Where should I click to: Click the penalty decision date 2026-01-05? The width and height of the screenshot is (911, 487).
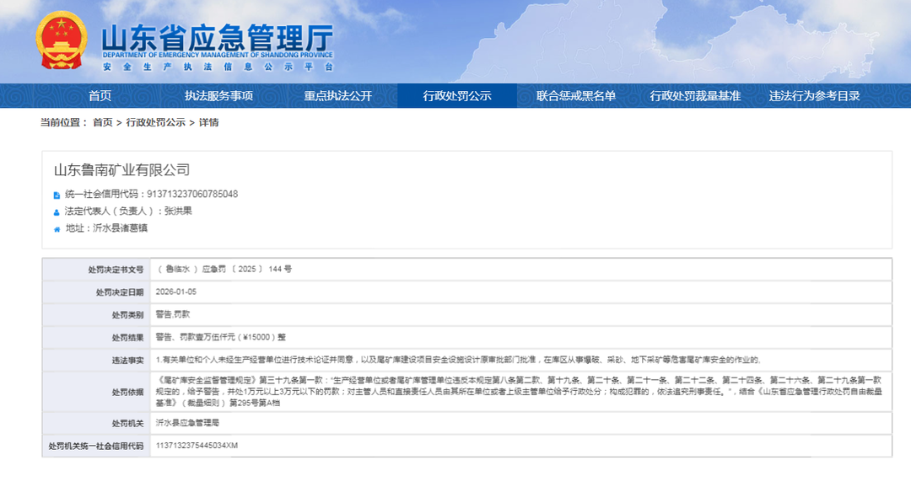[176, 292]
